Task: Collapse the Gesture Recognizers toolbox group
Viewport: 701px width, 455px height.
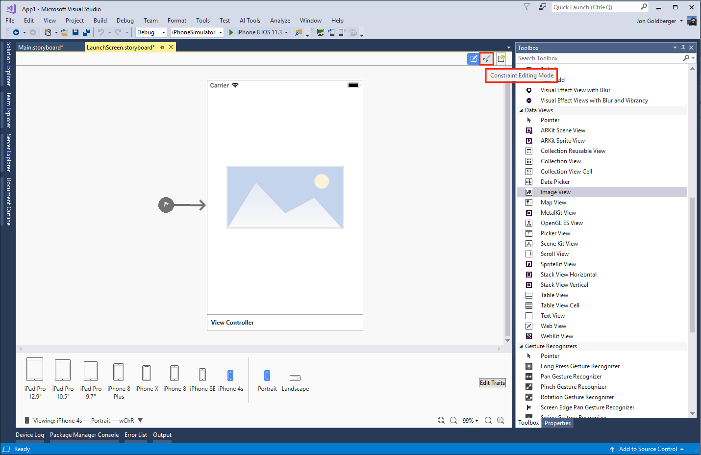Action: [x=521, y=346]
